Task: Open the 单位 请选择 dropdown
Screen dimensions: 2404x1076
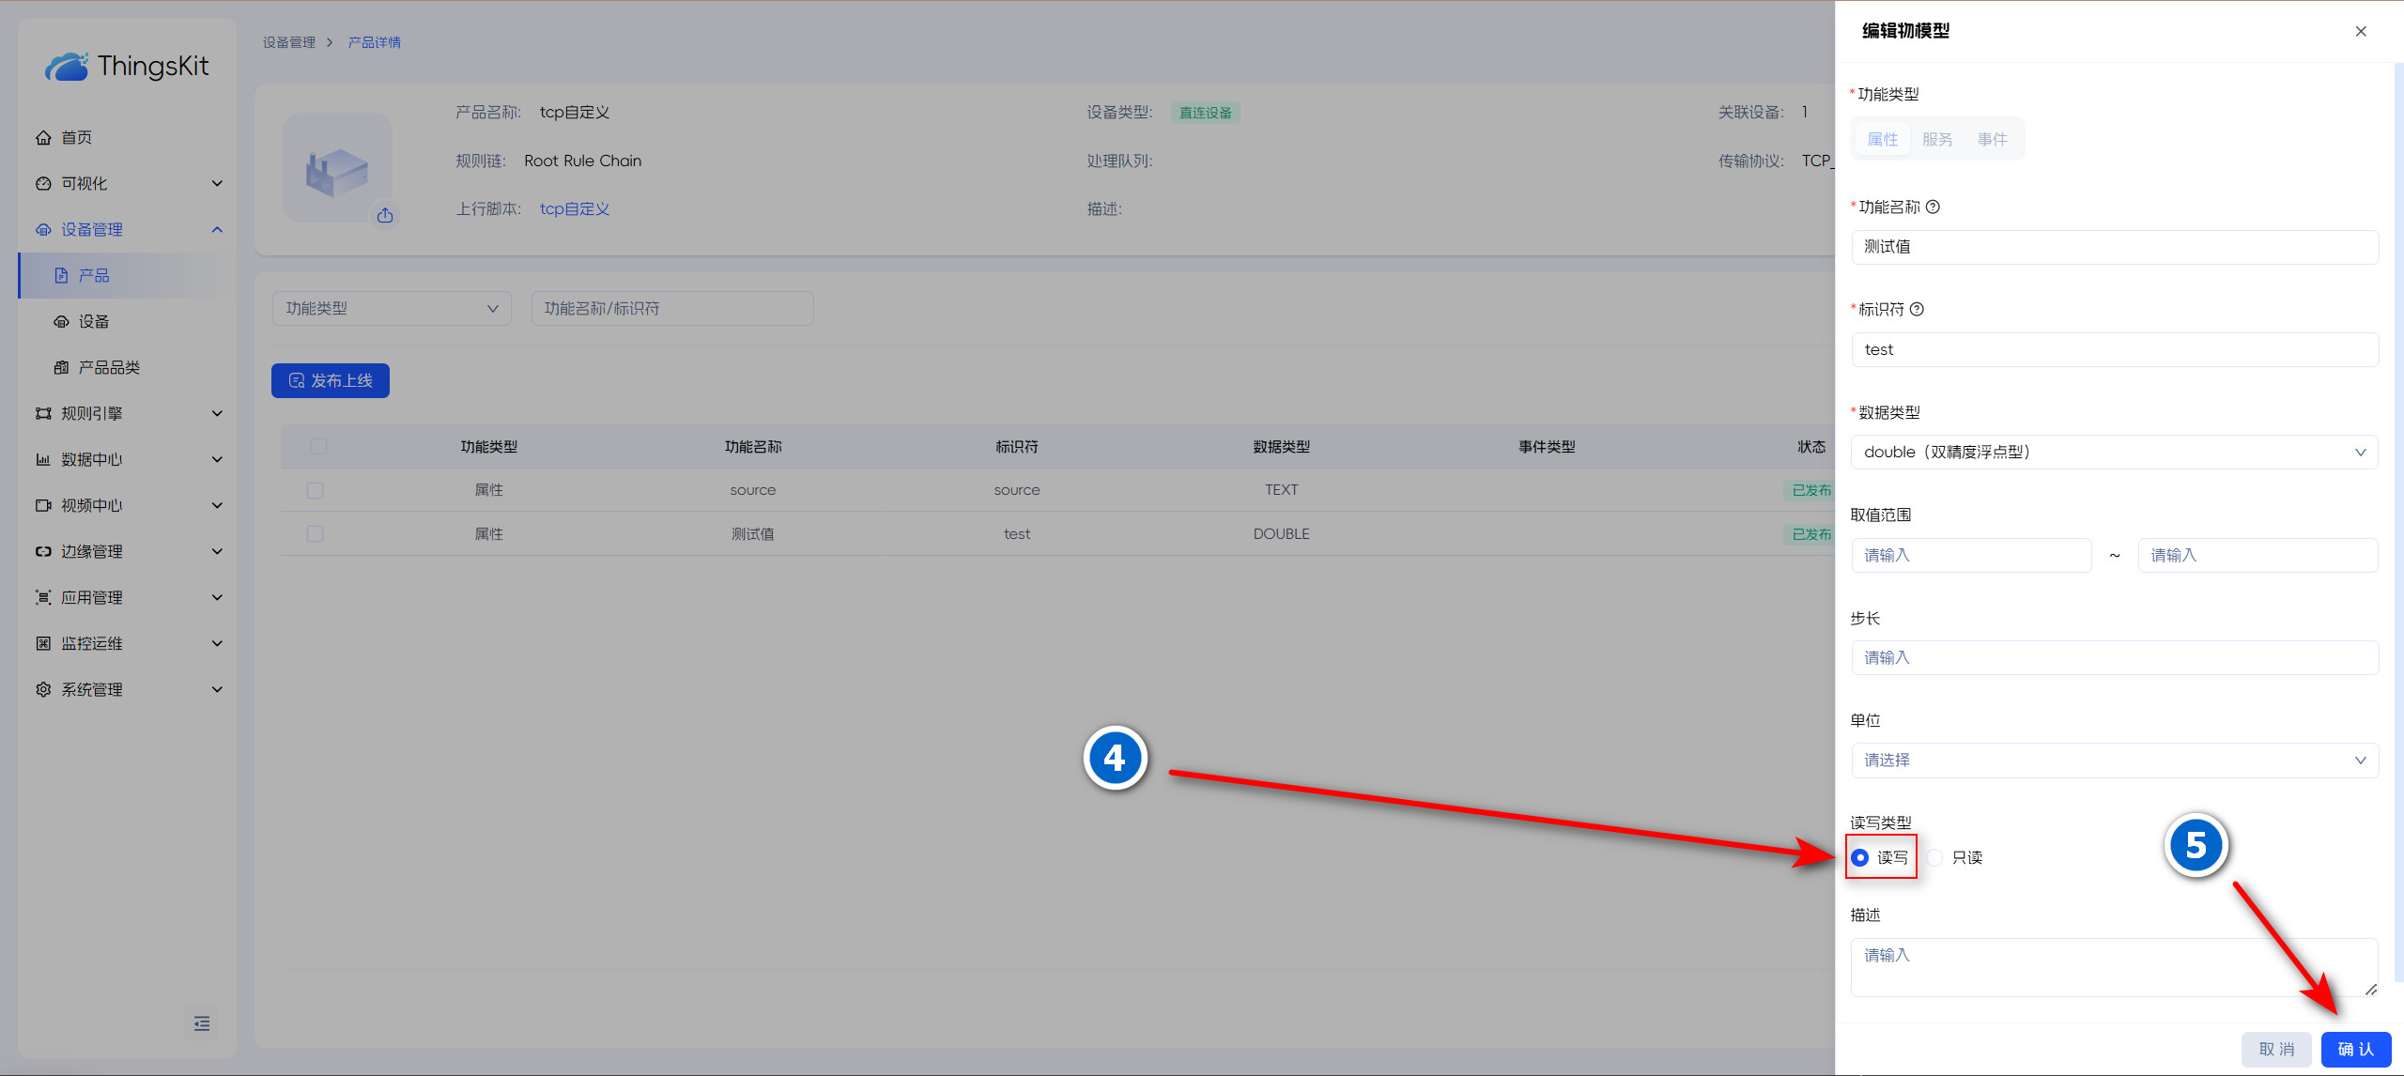Action: click(2114, 760)
